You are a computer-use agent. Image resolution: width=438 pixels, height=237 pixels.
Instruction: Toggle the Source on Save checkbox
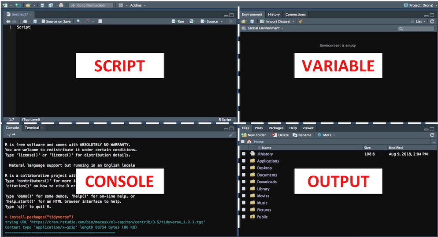pos(43,21)
